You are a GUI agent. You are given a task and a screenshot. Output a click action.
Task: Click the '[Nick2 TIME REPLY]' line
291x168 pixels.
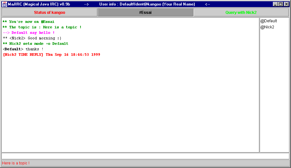52,54
